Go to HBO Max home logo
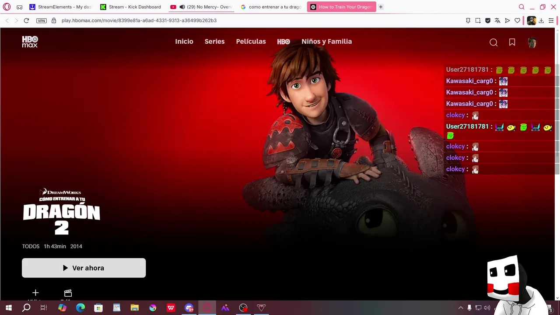The height and width of the screenshot is (315, 560). [30, 42]
